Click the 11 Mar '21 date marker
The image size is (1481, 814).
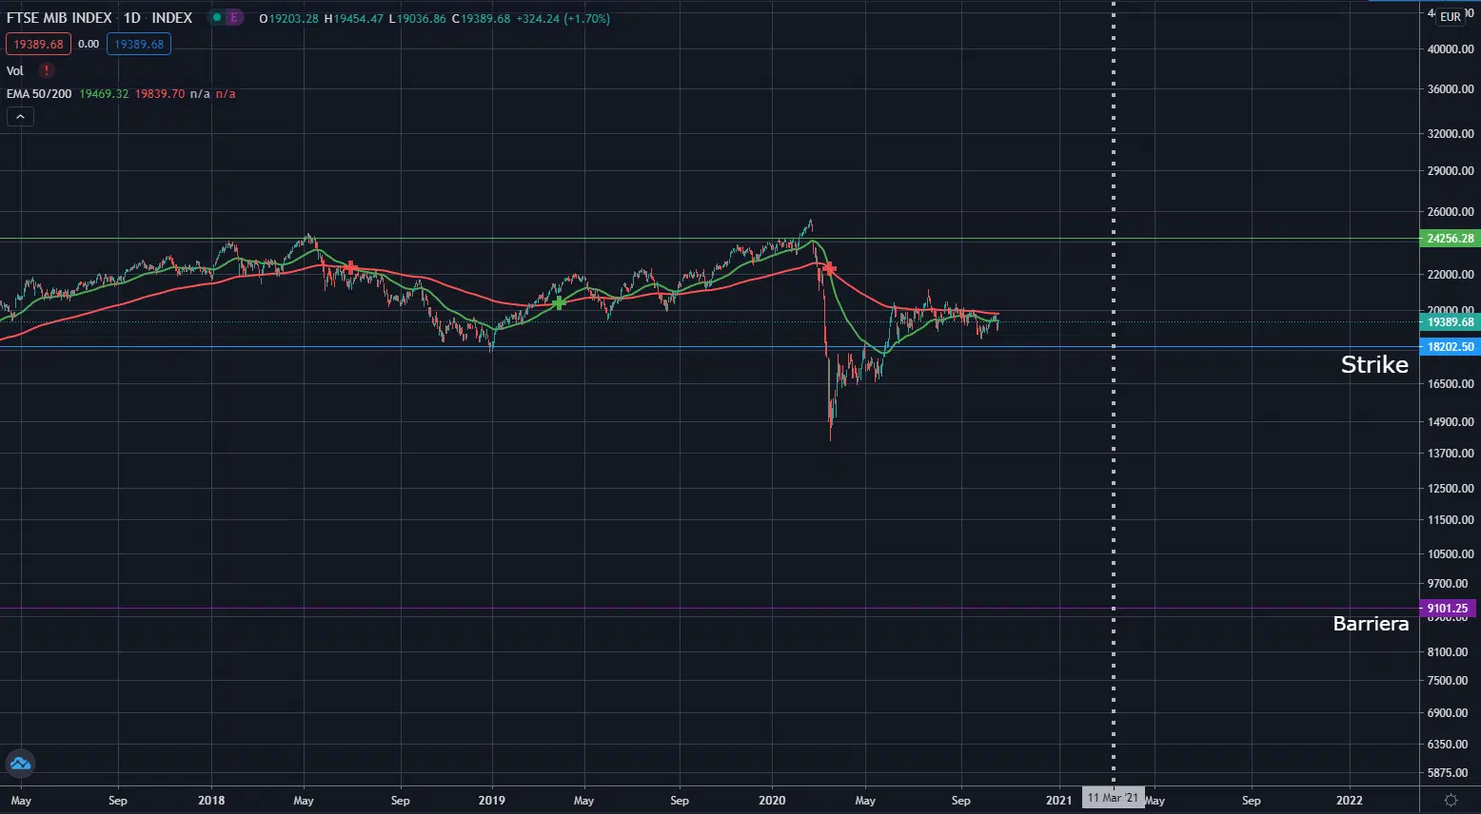point(1113,799)
